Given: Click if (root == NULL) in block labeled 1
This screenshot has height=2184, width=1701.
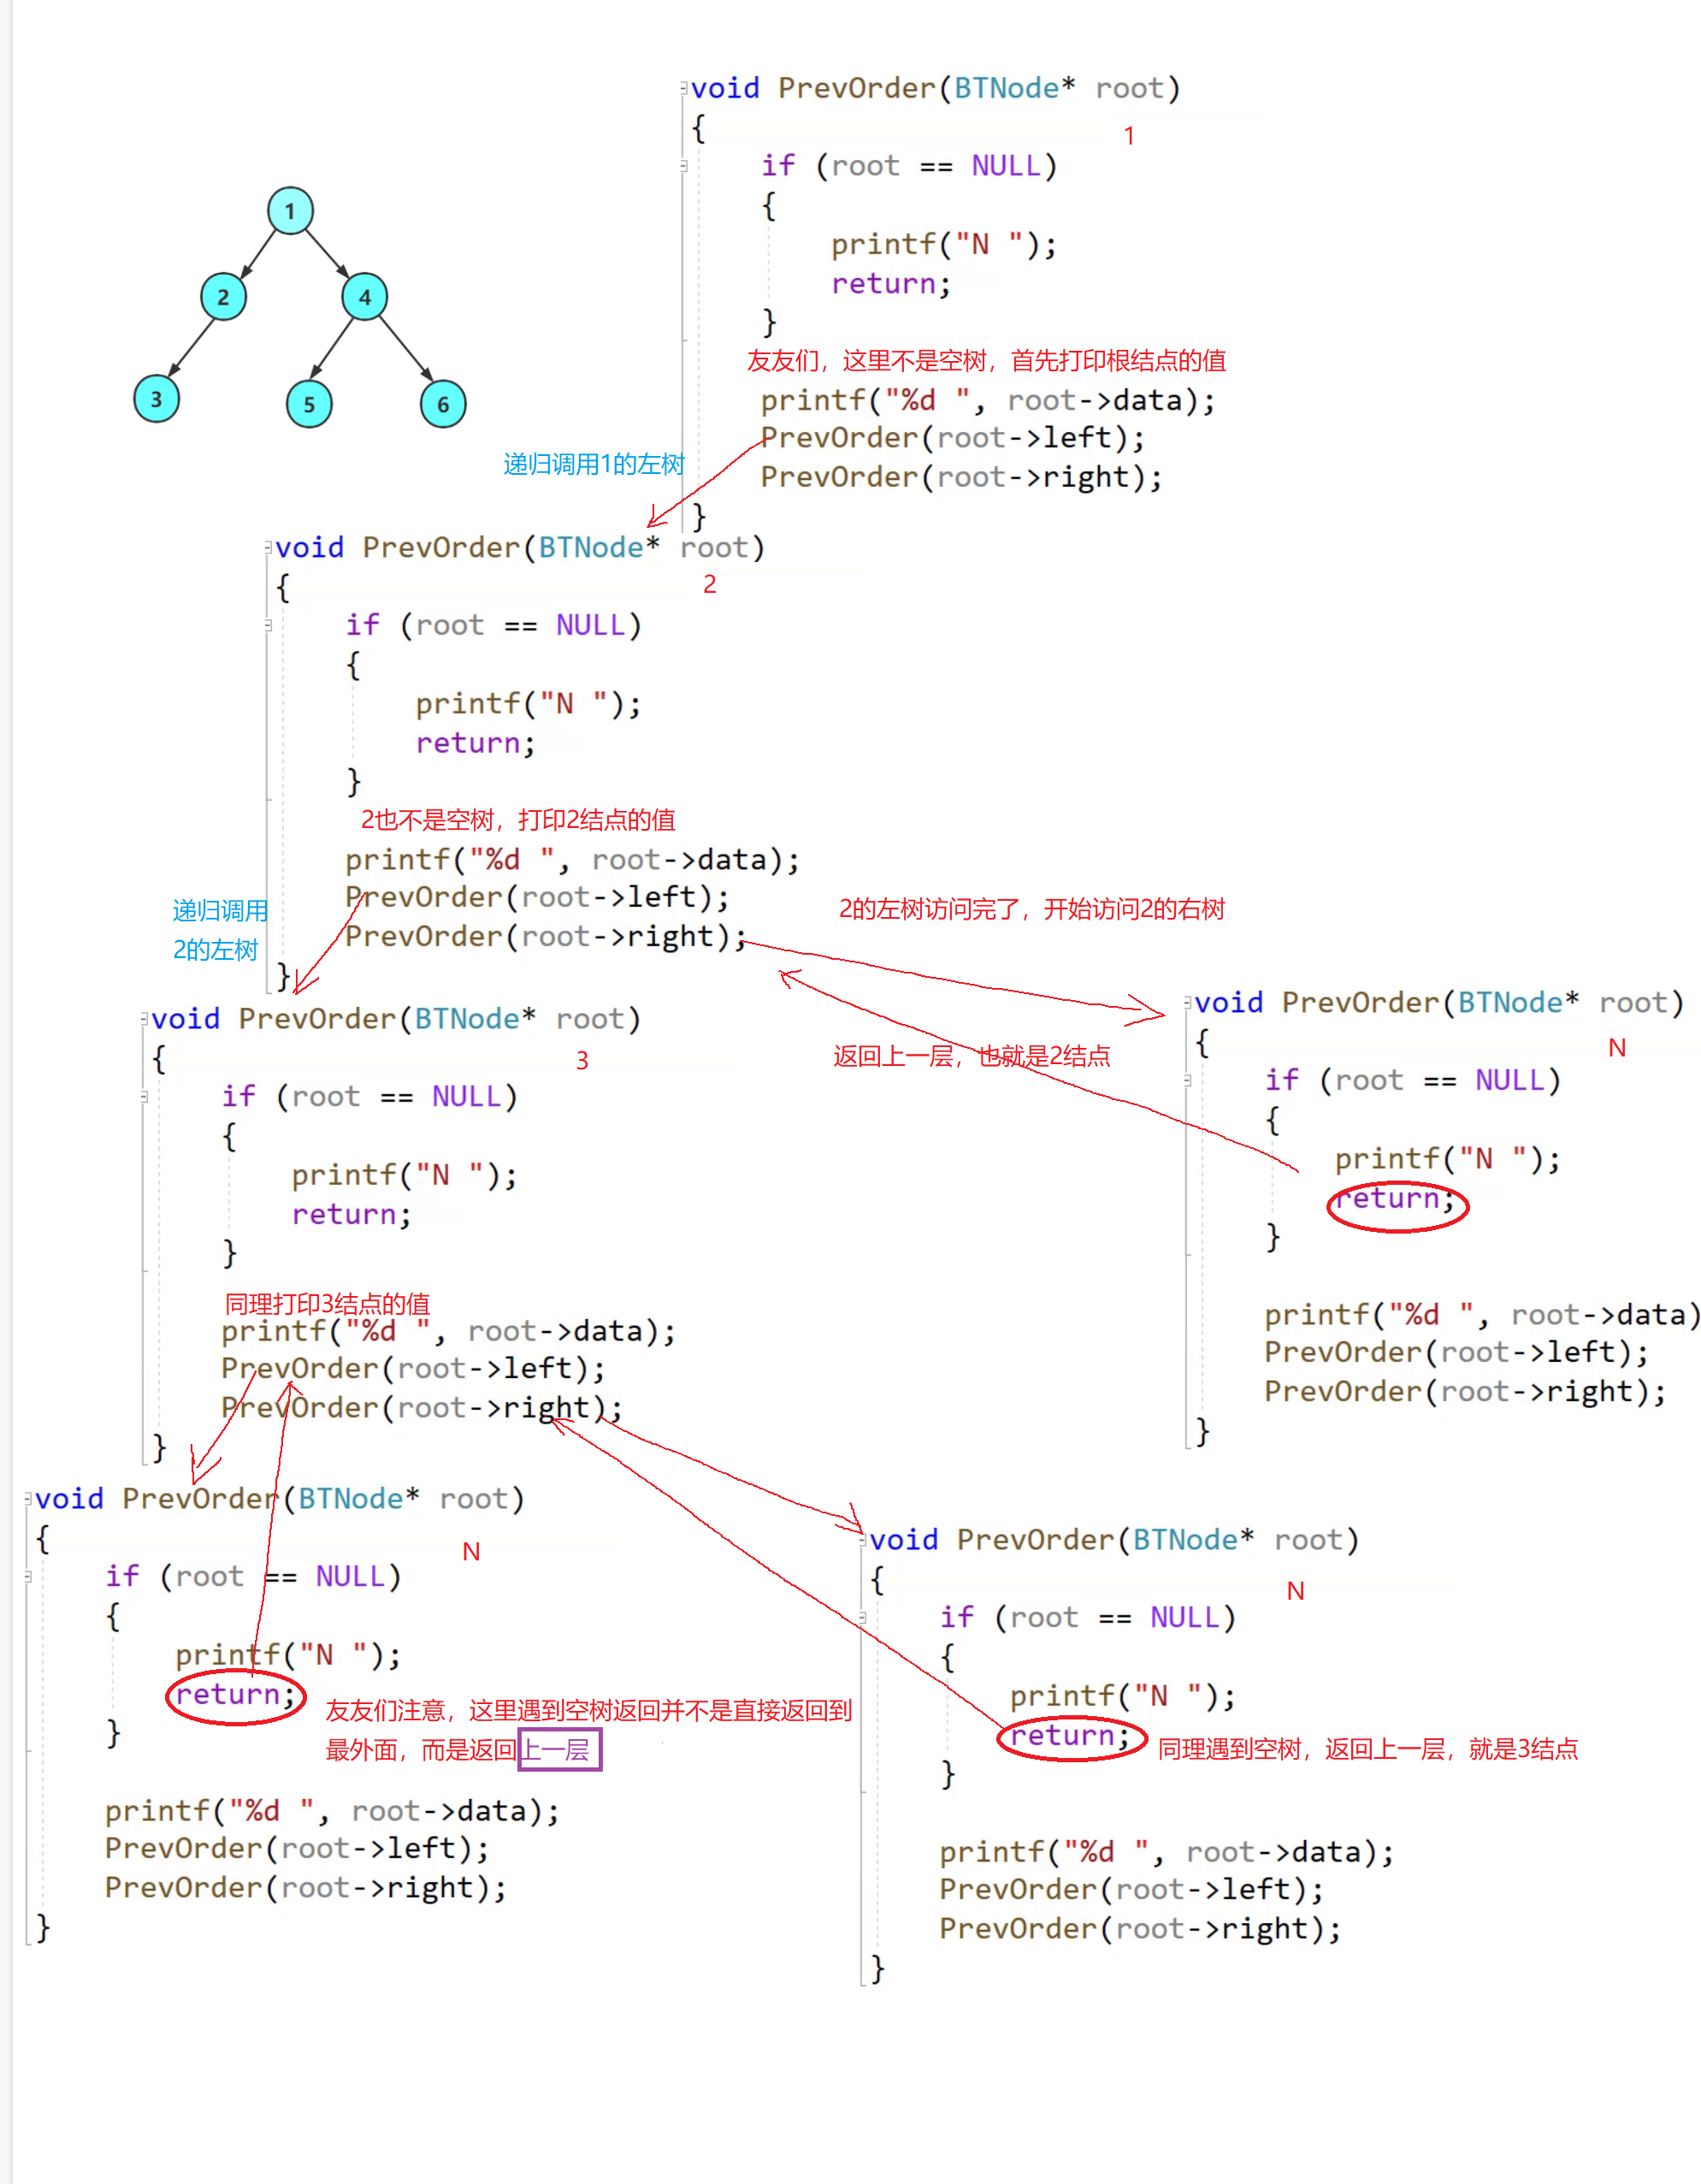Looking at the screenshot, I should point(908,166).
